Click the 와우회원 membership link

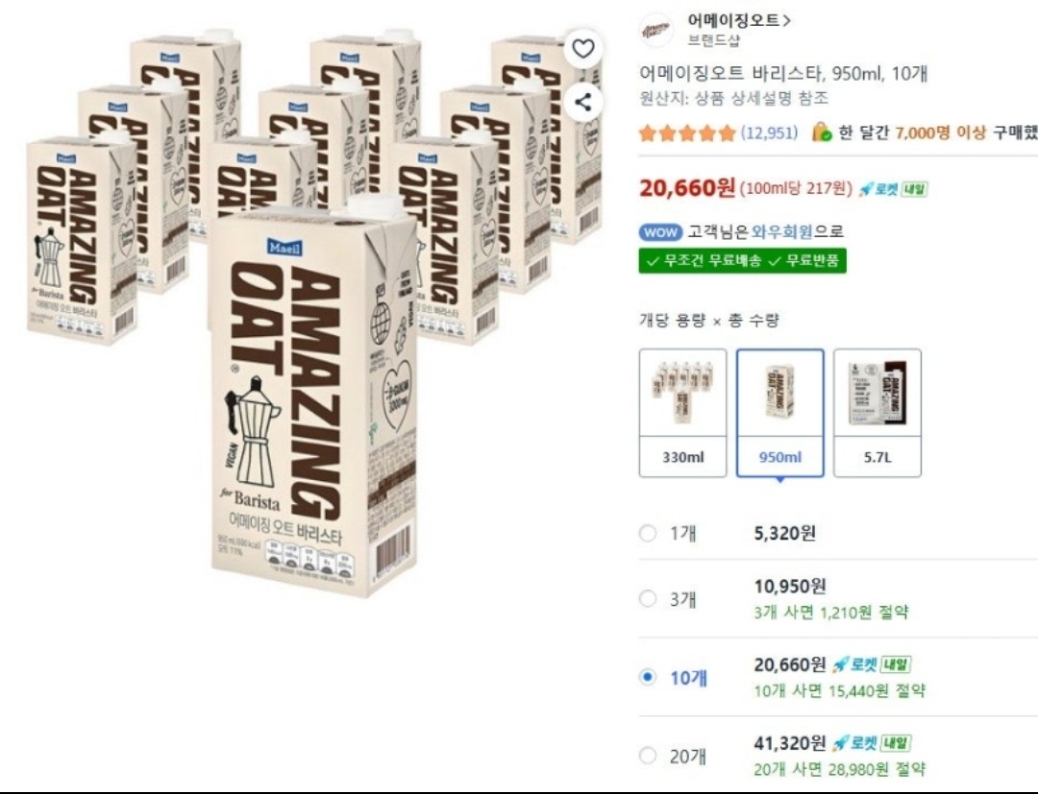pyautogui.click(x=782, y=232)
